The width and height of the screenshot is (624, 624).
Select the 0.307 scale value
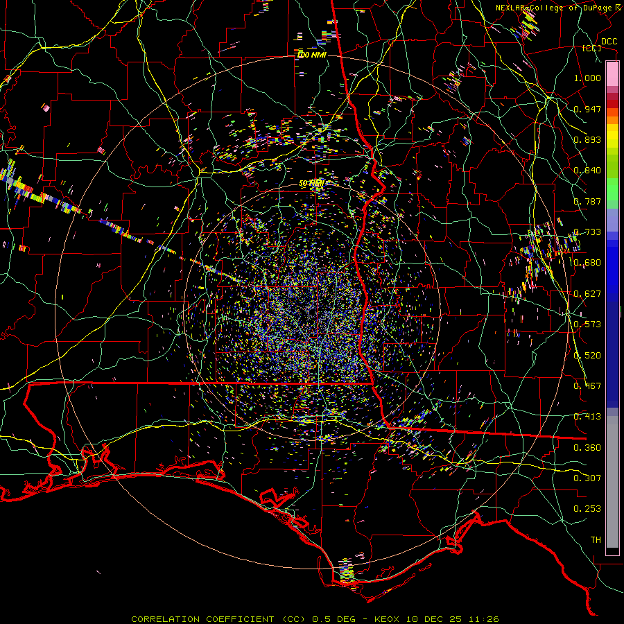587,478
